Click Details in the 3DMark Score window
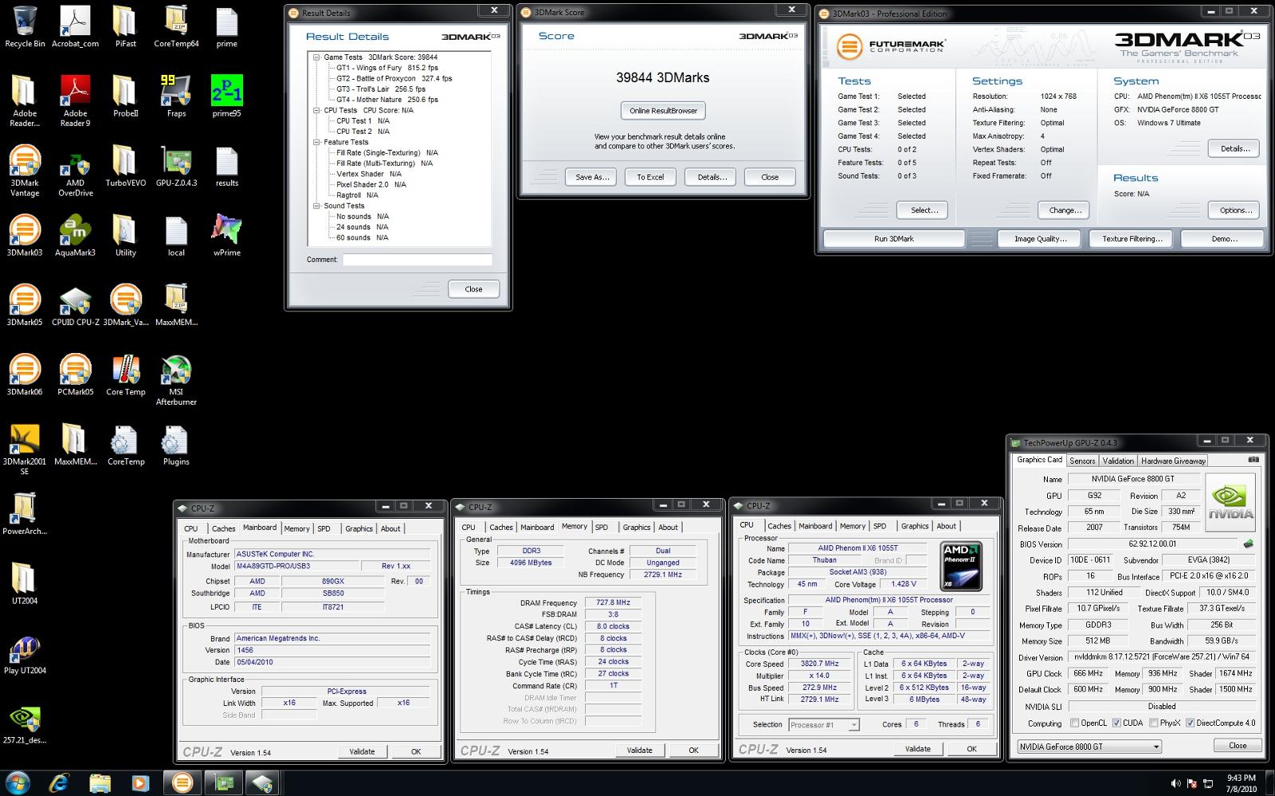 tap(712, 177)
